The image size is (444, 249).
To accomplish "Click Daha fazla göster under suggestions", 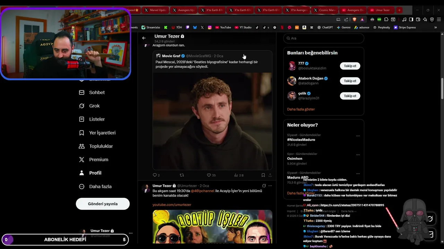I will point(301,109).
